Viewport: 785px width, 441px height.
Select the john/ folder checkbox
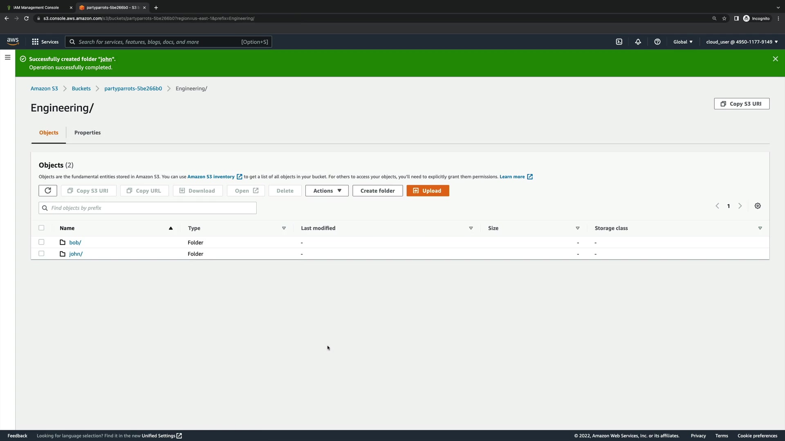(x=41, y=254)
